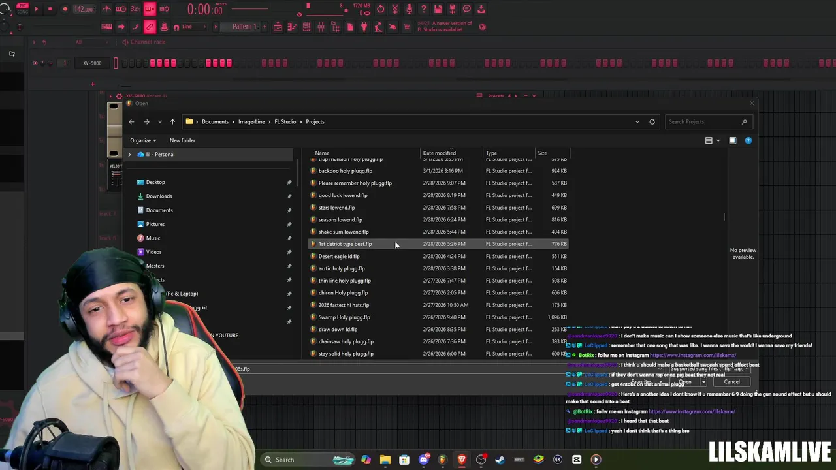Open the view options dropdown arrow
Screen dimensions: 836x470
pos(718,140)
